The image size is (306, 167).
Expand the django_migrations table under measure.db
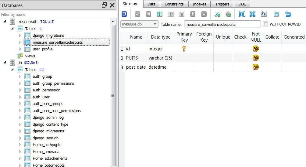[20, 36]
